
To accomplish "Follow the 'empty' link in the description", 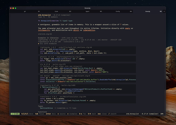I will [128, 28].
